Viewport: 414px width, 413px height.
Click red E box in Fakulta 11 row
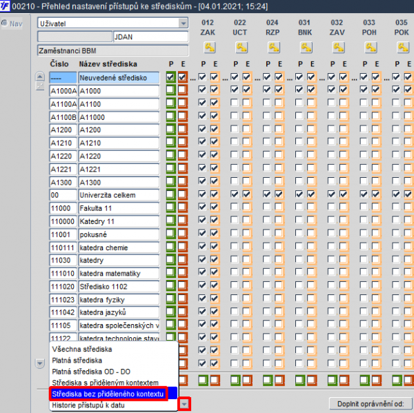tap(183, 207)
